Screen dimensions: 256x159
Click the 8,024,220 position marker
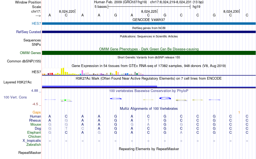pos(67,11)
